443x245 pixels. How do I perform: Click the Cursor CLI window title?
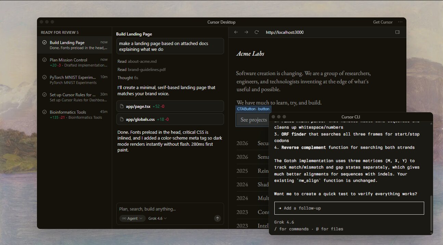[351, 117]
